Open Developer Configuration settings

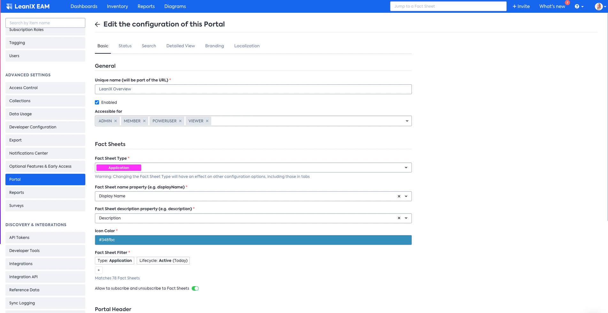(45, 127)
